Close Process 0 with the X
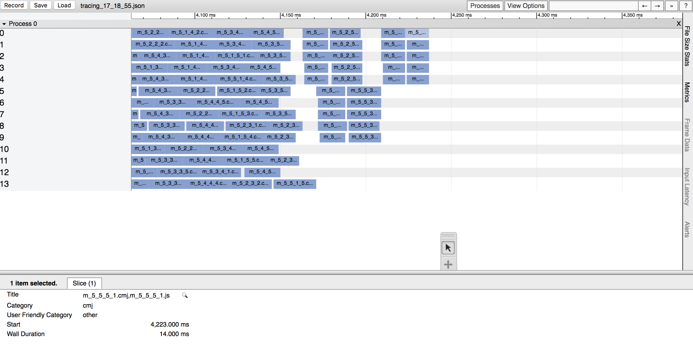 (x=678, y=24)
